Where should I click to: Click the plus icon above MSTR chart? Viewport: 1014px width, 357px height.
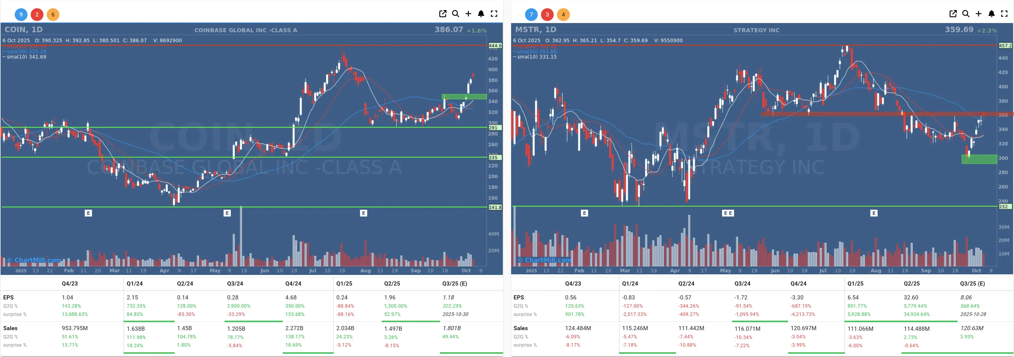[x=978, y=14]
